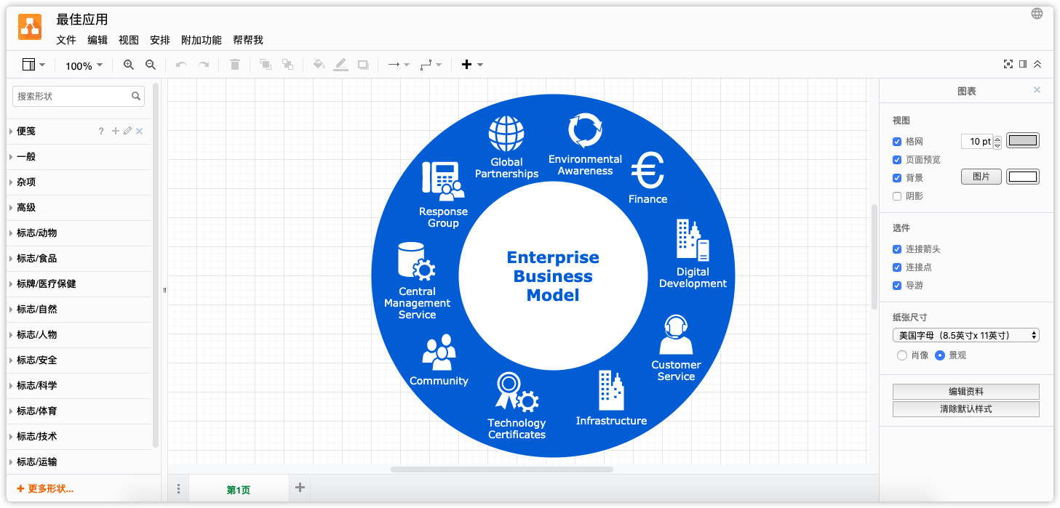Screen dimensions: 1060x508
Task: Click the redo arrow
Action: pyautogui.click(x=204, y=65)
